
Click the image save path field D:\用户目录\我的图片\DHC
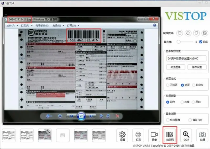click(186, 58)
